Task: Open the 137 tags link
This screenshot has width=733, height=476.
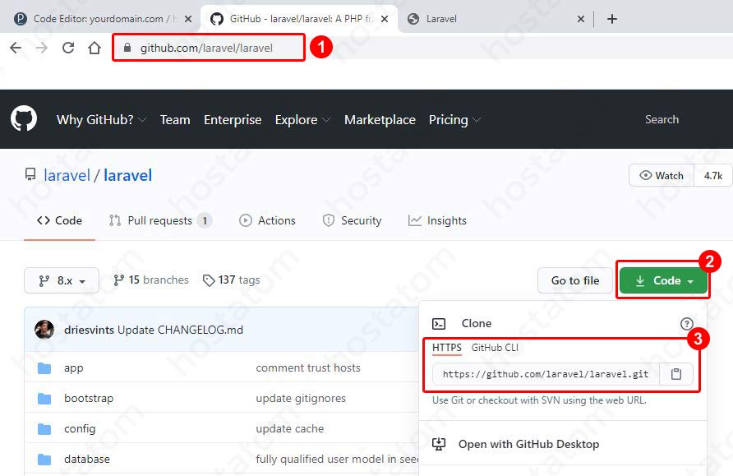Action: pos(232,280)
